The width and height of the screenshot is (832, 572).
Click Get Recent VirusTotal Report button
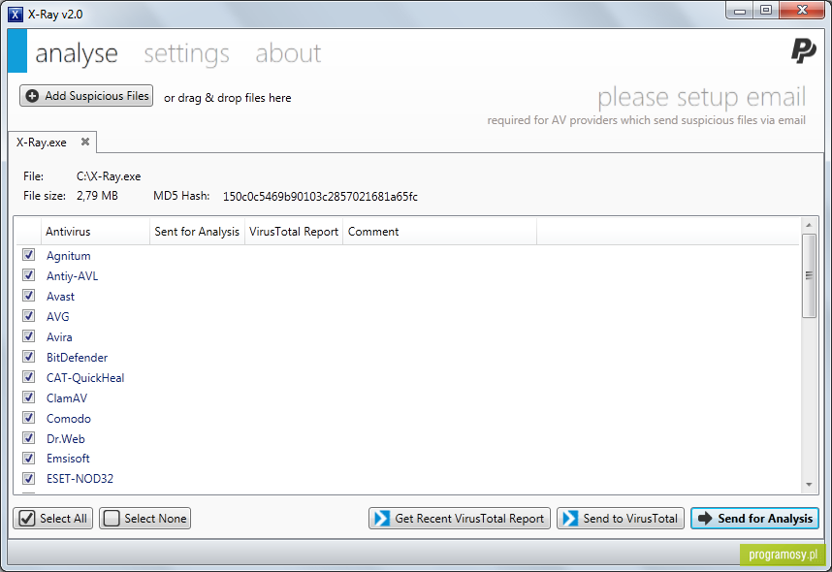(x=460, y=519)
